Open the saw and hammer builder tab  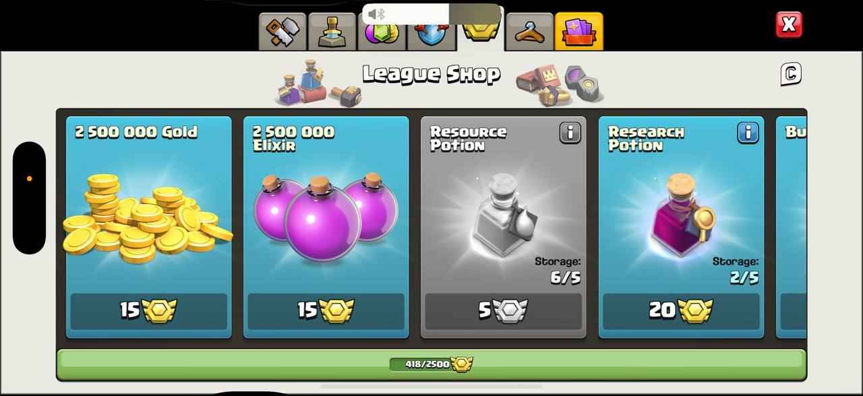tap(282, 32)
